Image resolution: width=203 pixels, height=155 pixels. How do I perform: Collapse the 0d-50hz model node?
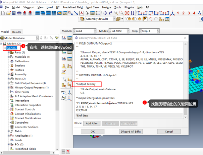coord(4,48)
